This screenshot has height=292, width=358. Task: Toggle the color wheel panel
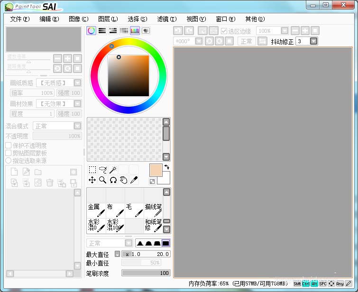click(x=91, y=30)
